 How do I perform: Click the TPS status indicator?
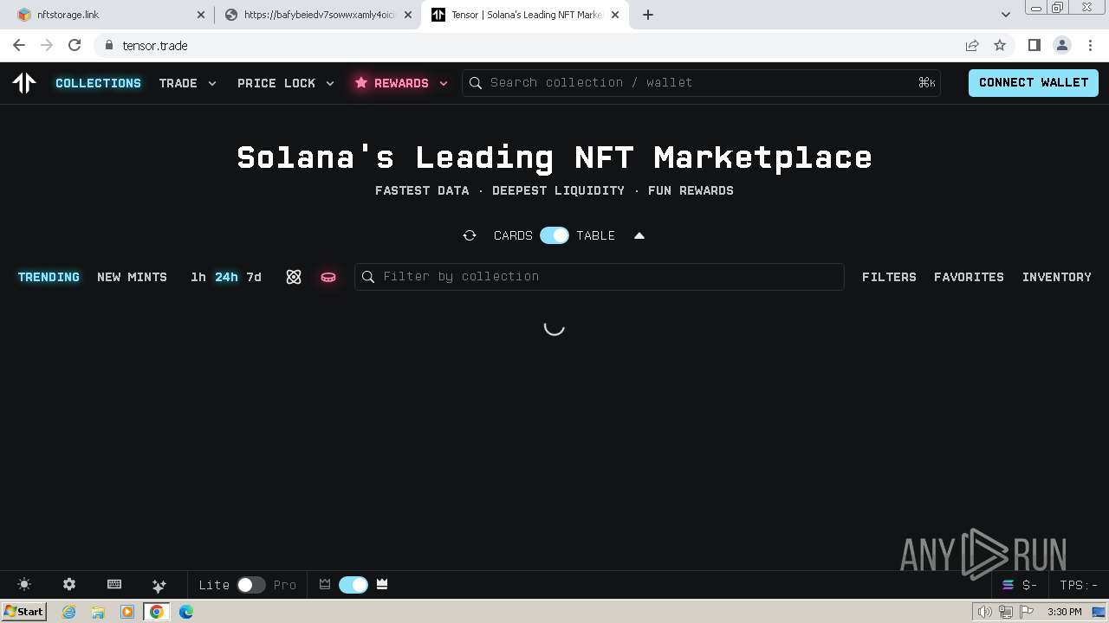[x=1079, y=585]
